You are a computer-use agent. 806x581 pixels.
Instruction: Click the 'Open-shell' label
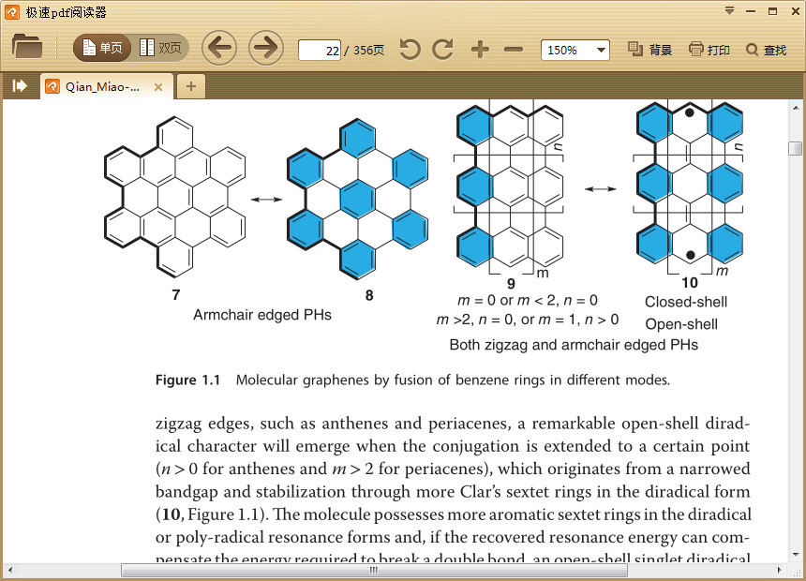point(681,324)
